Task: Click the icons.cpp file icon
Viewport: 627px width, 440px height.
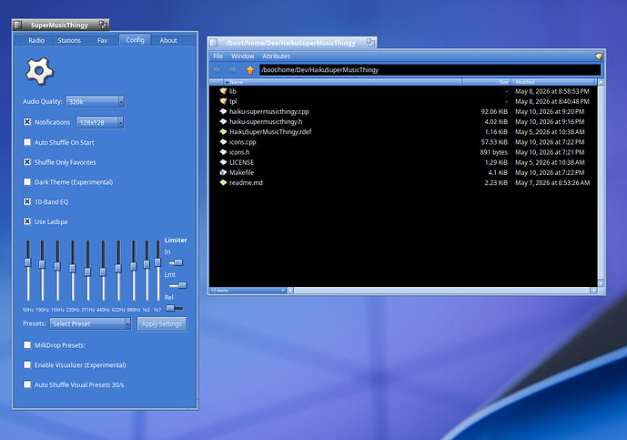Action: 223,142
